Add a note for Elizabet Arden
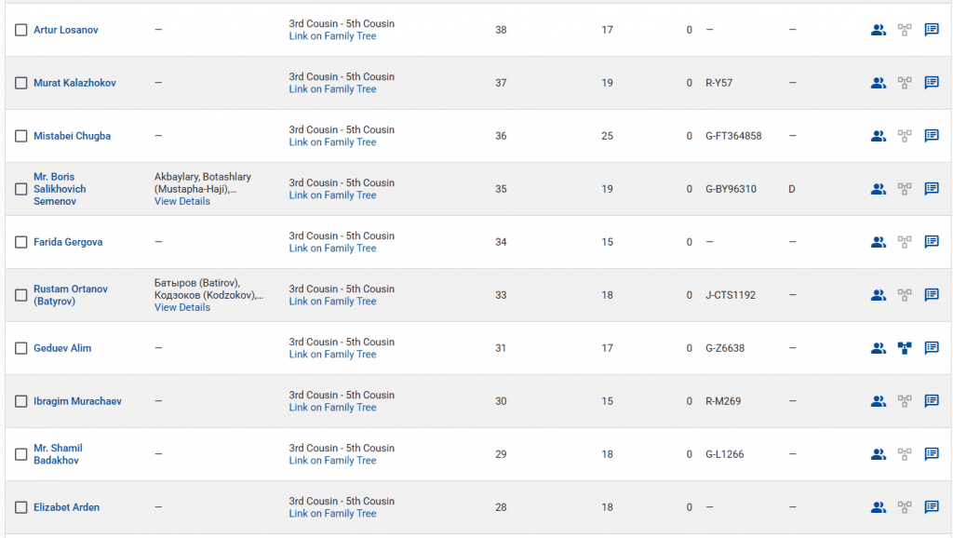This screenshot has height=538, width=953. click(932, 507)
